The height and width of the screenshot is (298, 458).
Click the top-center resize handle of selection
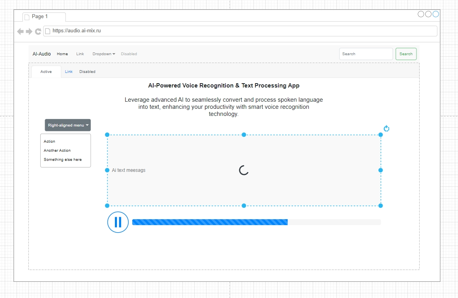[244, 135]
